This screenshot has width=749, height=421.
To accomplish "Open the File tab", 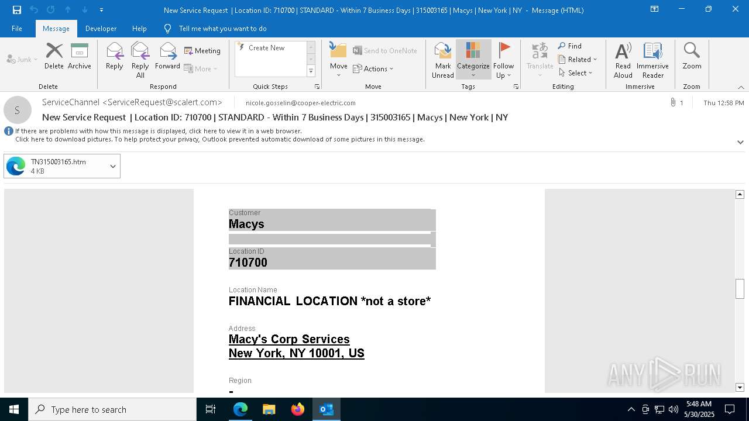I will [x=17, y=28].
